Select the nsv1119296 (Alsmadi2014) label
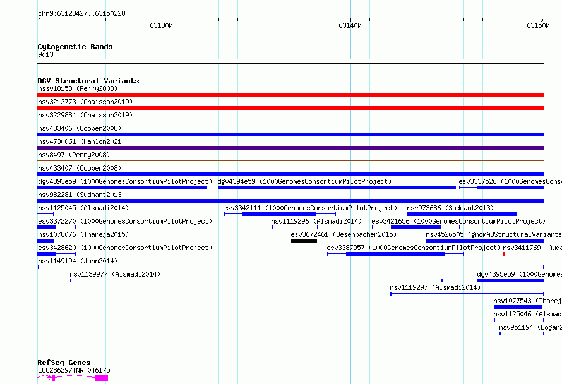The width and height of the screenshot is (562, 384). [x=316, y=221]
